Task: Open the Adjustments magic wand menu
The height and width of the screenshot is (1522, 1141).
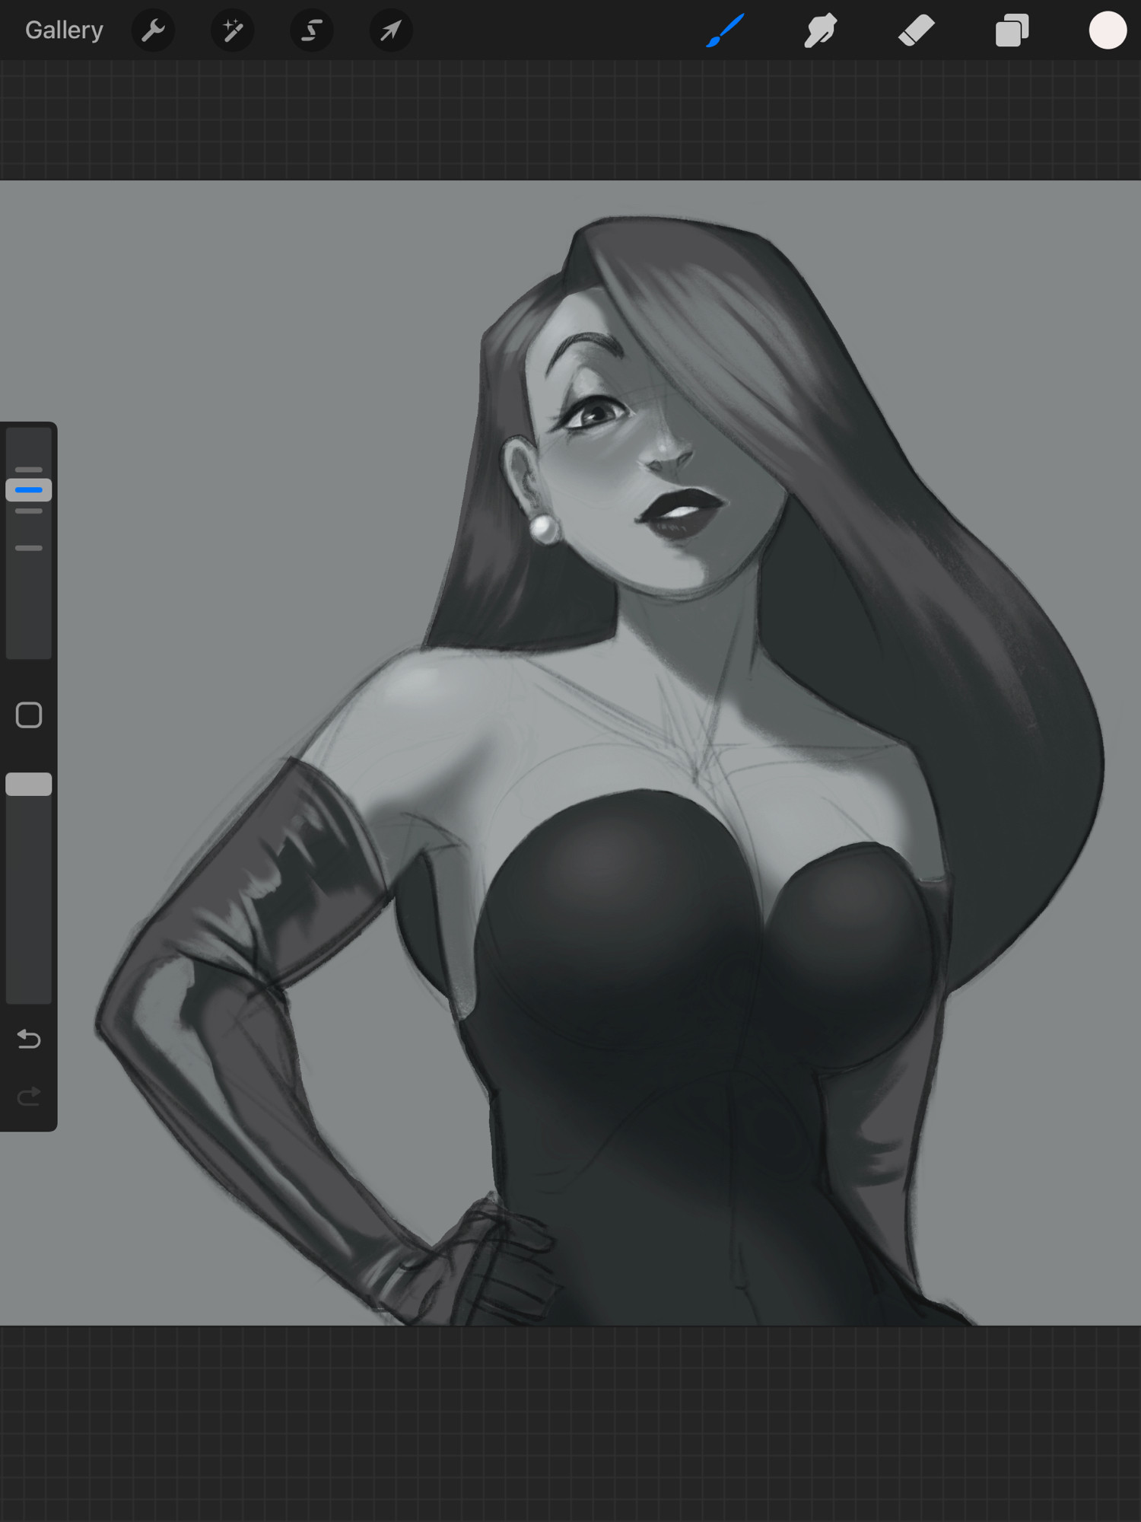Action: pos(233,30)
